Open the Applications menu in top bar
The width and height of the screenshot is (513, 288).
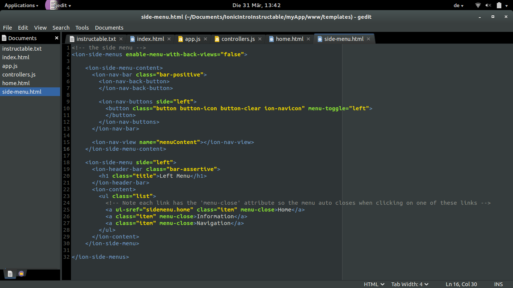tap(21, 5)
